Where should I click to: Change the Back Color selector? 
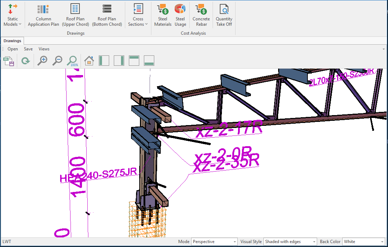click(363, 242)
